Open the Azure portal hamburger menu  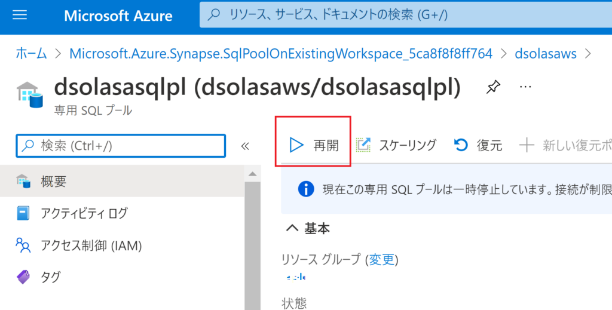coord(20,15)
